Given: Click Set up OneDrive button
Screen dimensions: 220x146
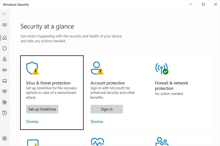Looking at the screenshot, I should [42, 109].
